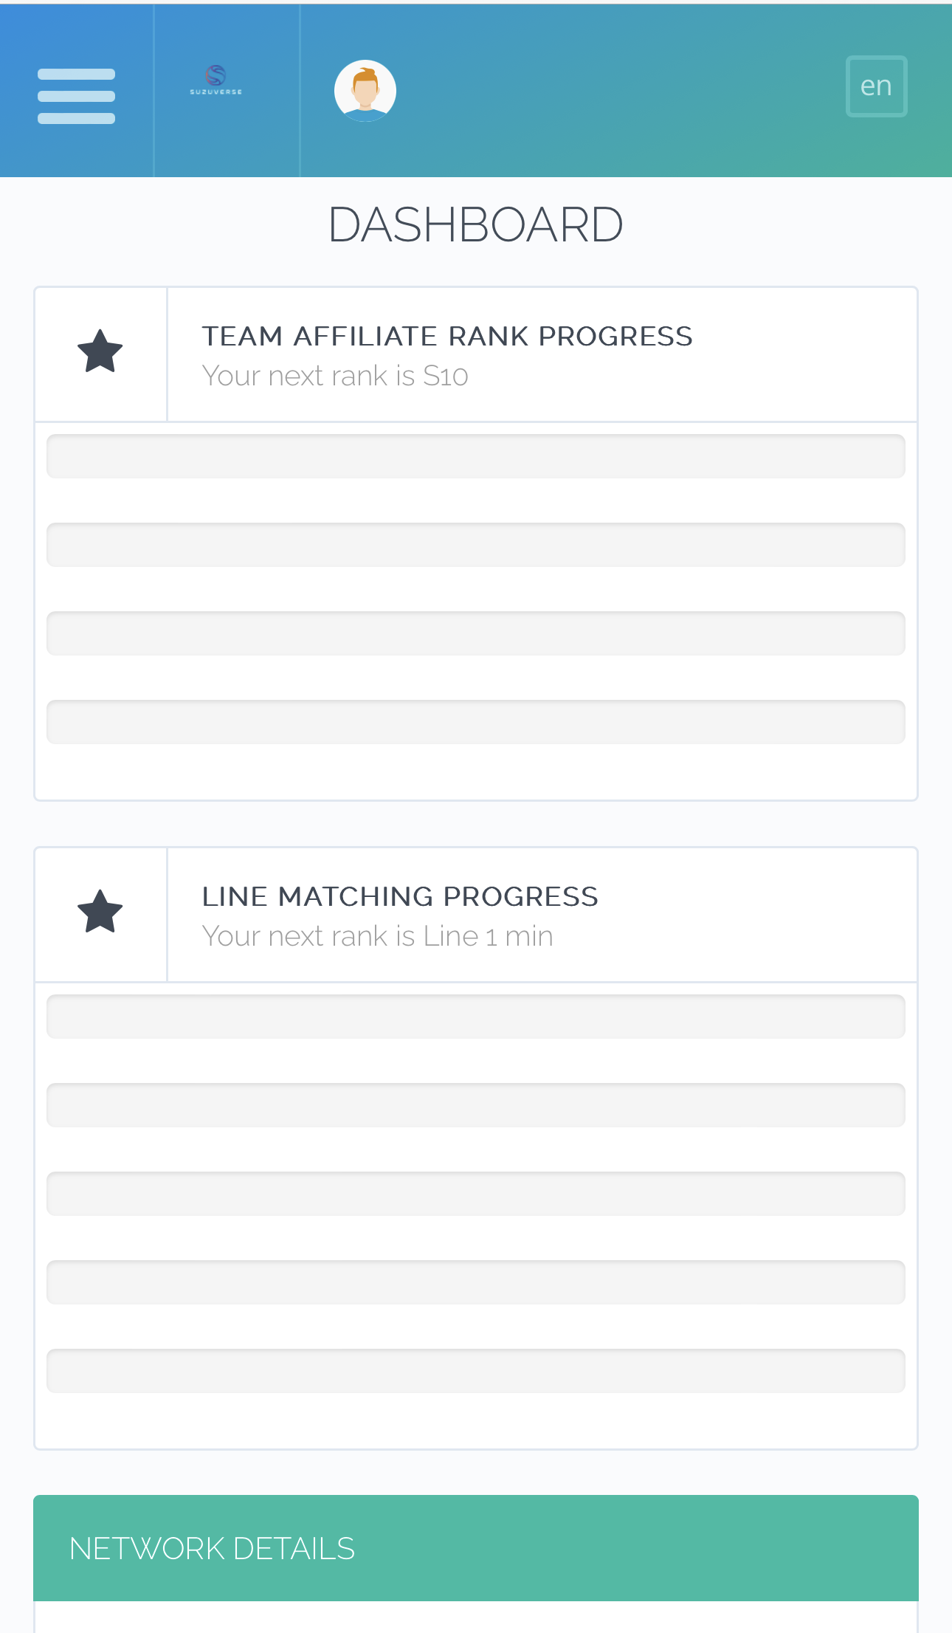This screenshot has width=952, height=1633.
Task: Click 'Your next rank is S10' text
Action: (x=334, y=376)
